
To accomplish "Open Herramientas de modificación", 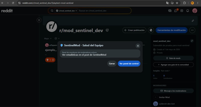I will coord(172,30).
